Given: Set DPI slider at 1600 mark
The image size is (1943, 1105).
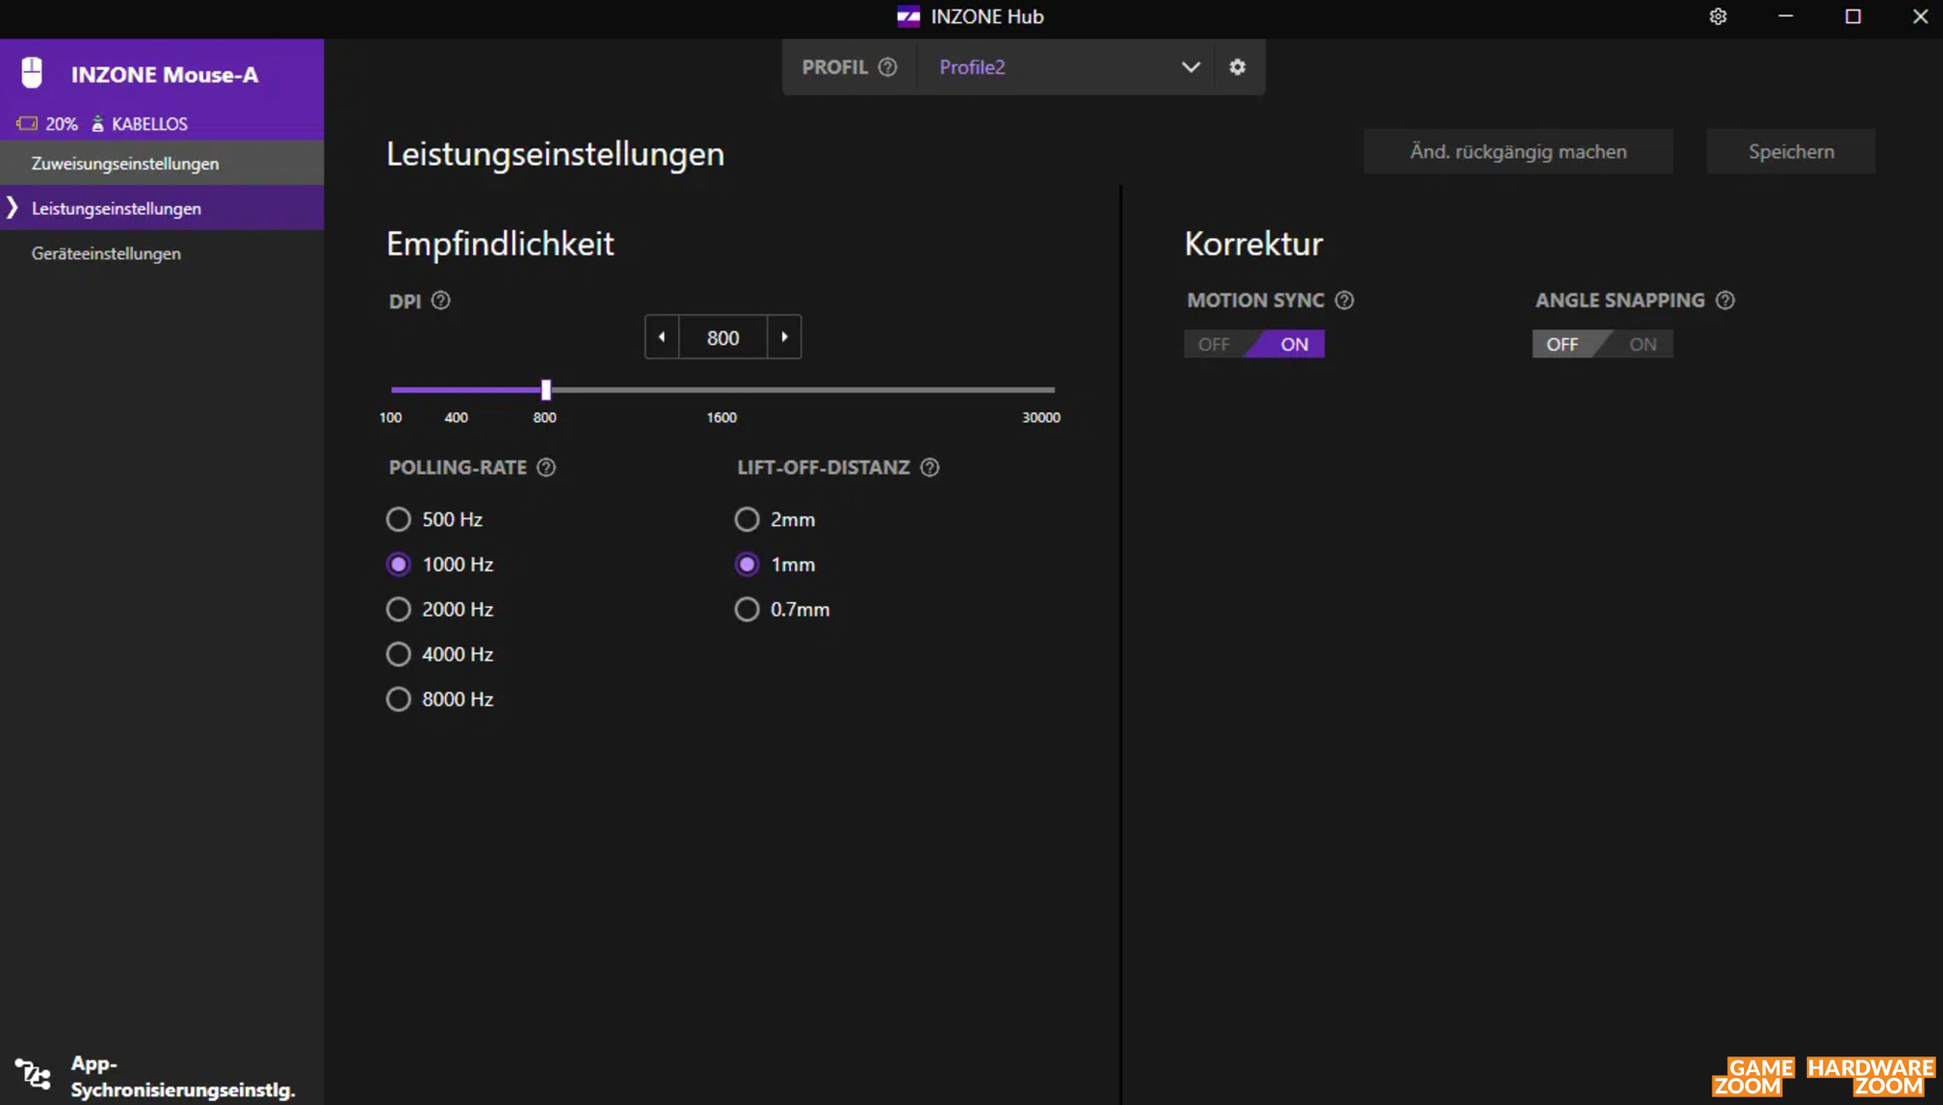Looking at the screenshot, I should pos(722,390).
